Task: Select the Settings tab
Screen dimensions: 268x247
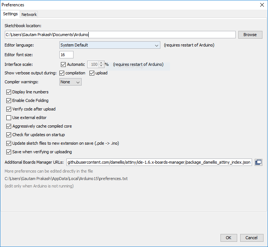Action: click(x=10, y=14)
